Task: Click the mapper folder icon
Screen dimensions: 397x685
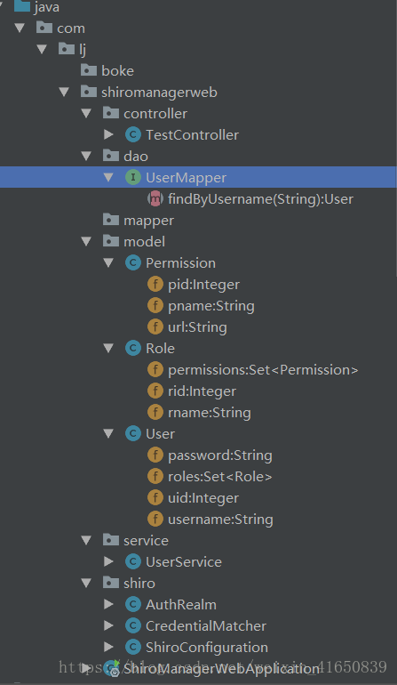Action: point(111,220)
